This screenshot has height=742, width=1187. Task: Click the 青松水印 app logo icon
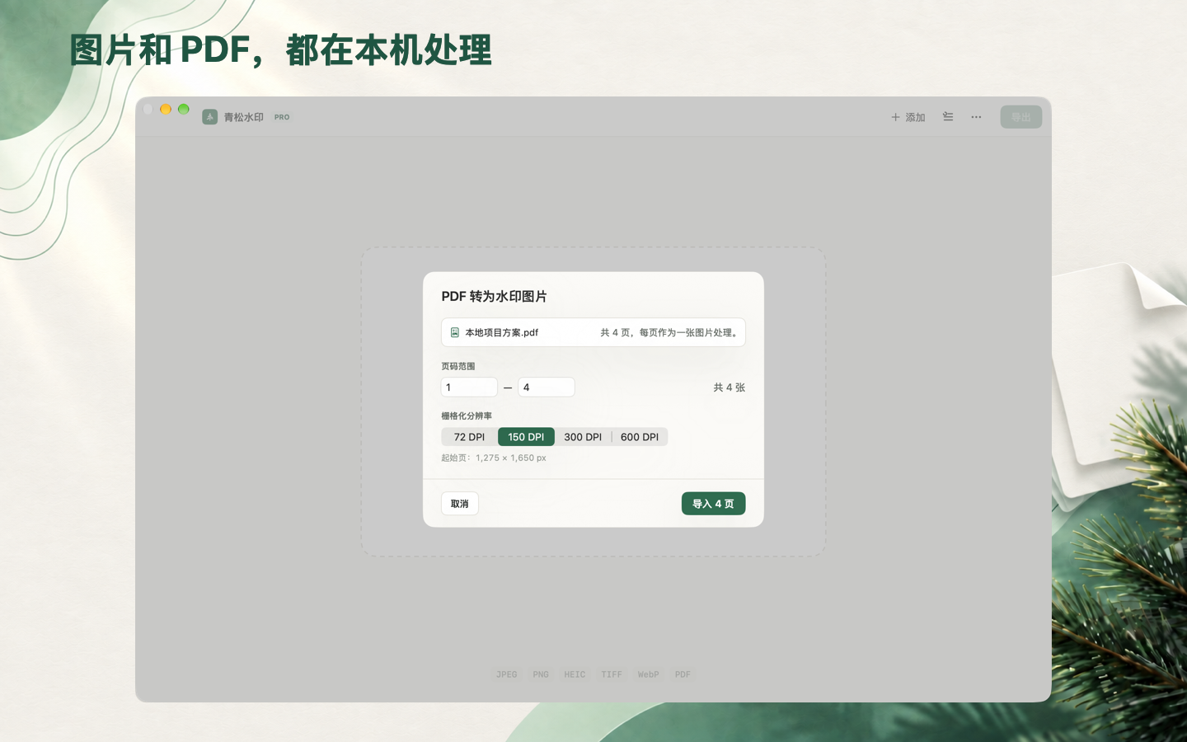point(210,117)
